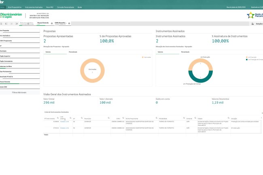Expand the Órgão Concedente filter

(20, 61)
